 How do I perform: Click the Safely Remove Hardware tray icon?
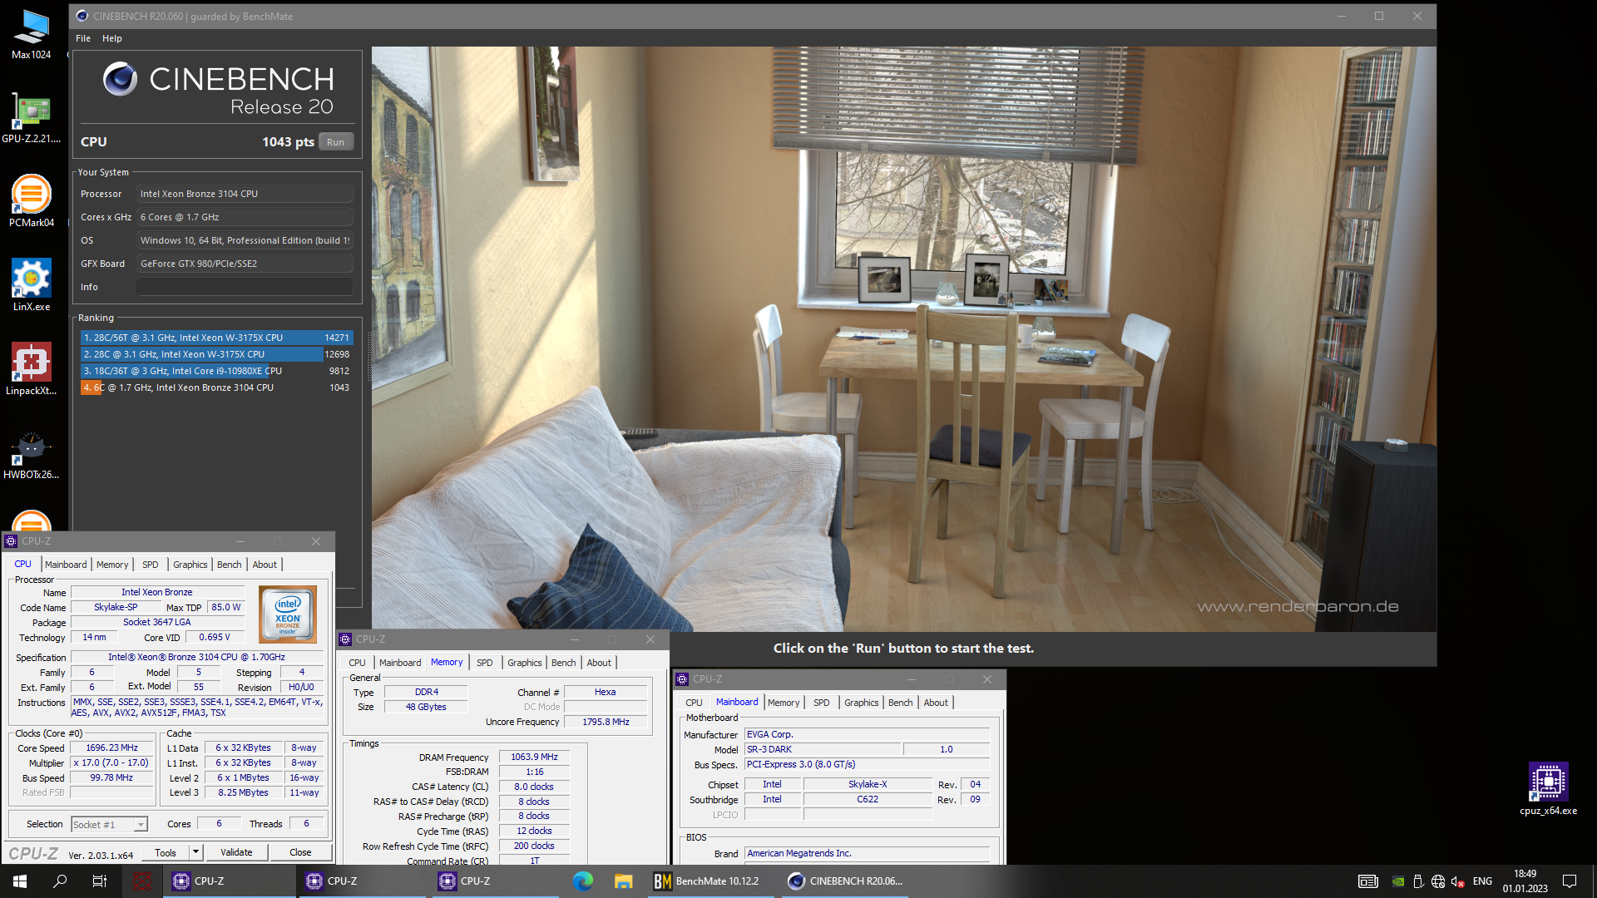click(x=1418, y=881)
